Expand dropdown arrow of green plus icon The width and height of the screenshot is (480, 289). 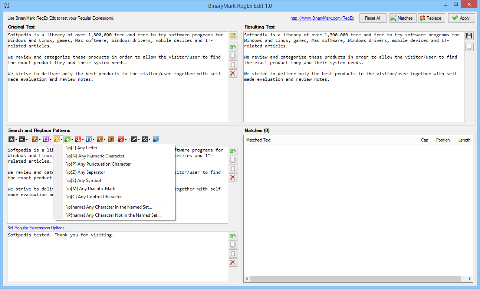(72, 140)
